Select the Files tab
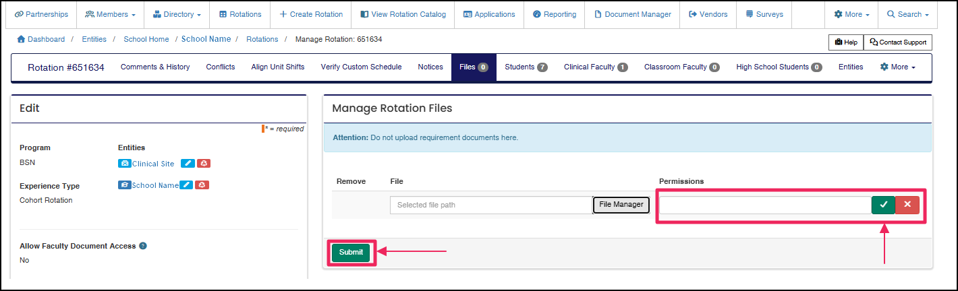 [474, 67]
